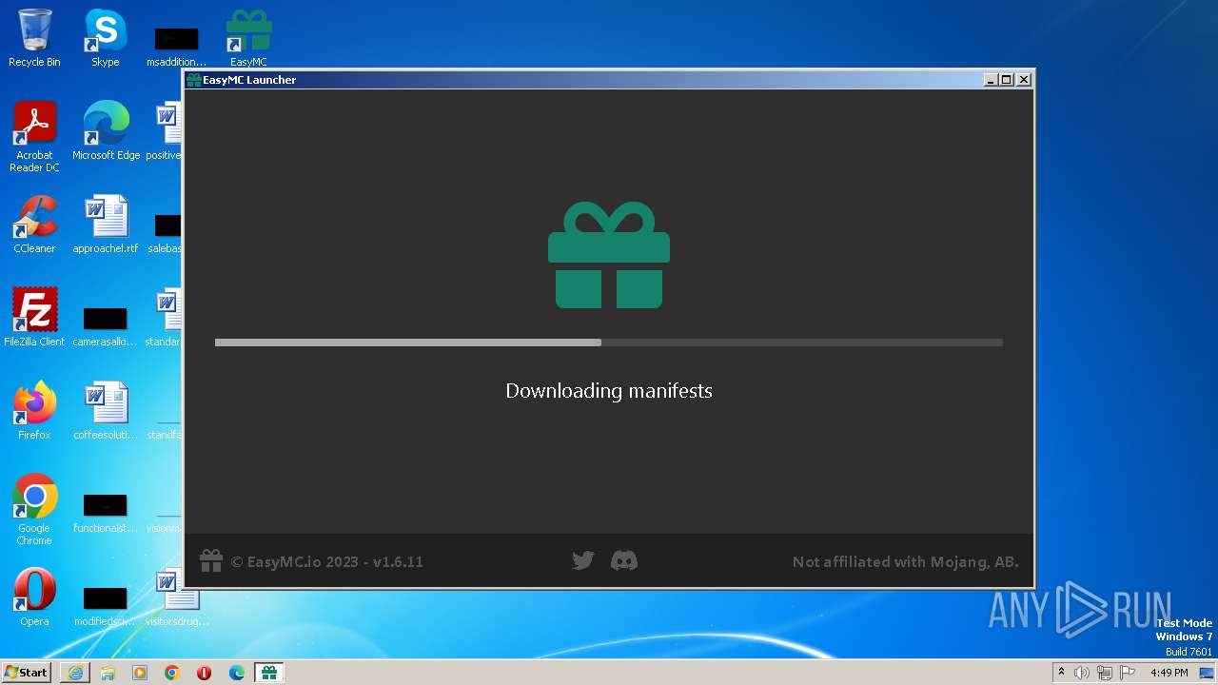Open the Recycle Bin desktop icon
The height and width of the screenshot is (685, 1218).
34,38
